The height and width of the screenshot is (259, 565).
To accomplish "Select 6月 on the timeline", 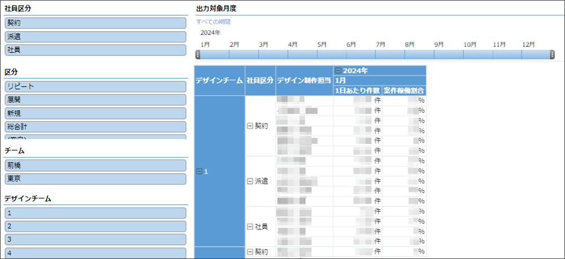I will click(361, 54).
